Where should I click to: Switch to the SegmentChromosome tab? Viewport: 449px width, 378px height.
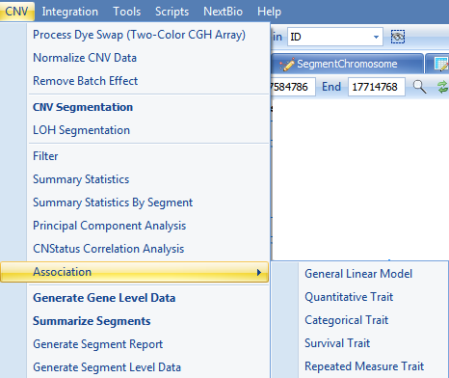pos(347,64)
